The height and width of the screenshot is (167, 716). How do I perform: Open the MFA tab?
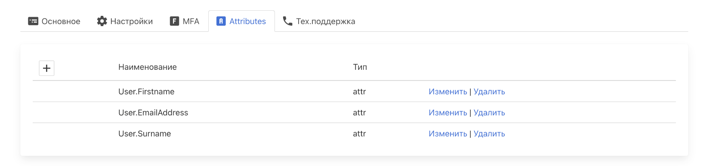(x=185, y=21)
